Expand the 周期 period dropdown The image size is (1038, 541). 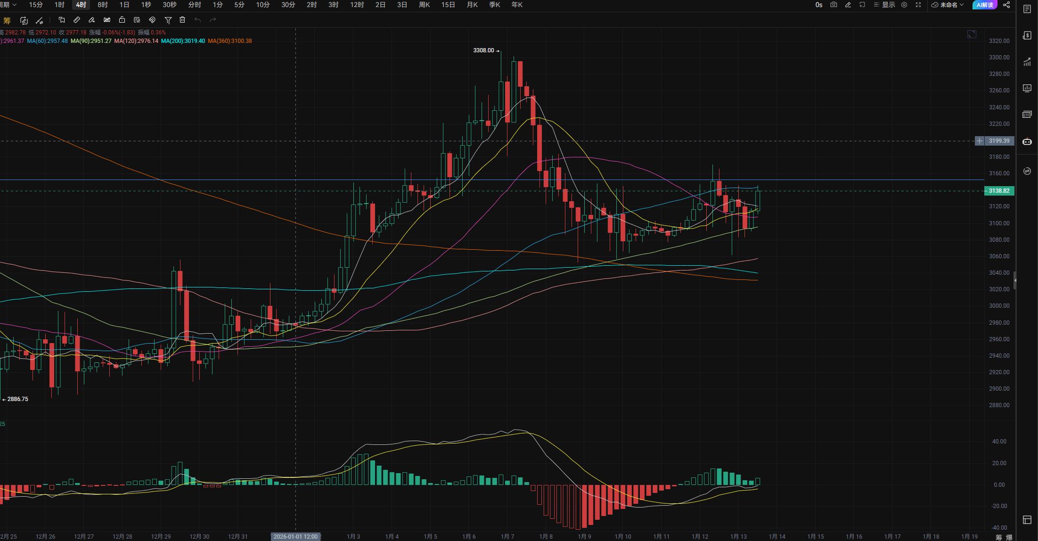point(8,5)
